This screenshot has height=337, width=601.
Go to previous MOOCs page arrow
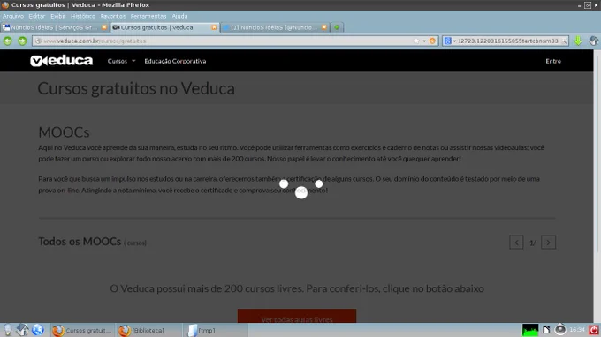coord(516,243)
